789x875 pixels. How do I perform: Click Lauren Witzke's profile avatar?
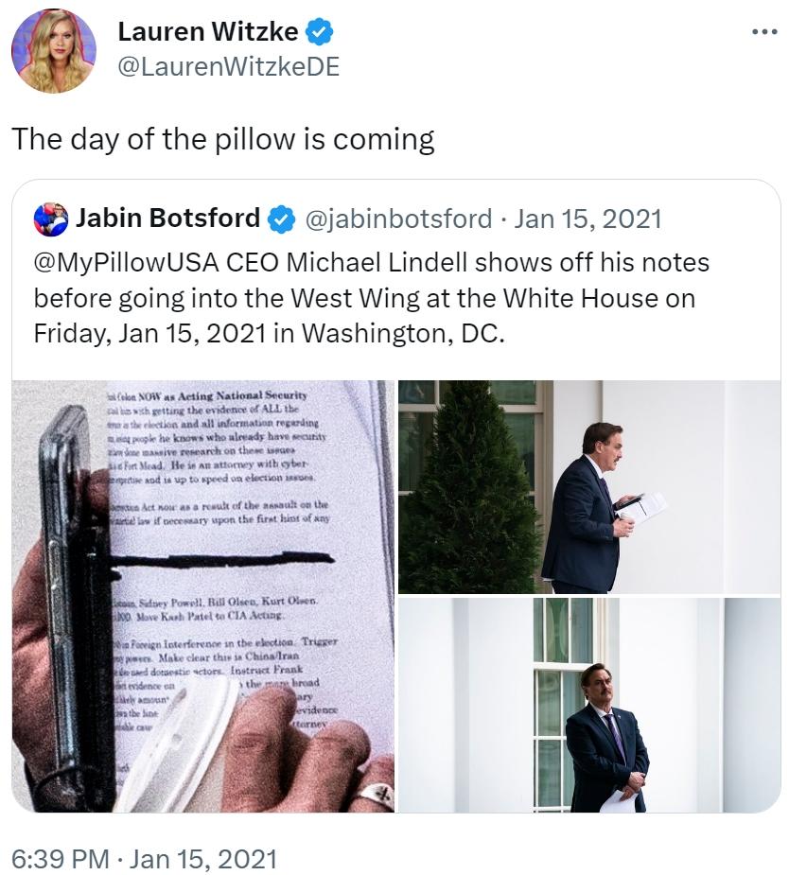click(54, 50)
